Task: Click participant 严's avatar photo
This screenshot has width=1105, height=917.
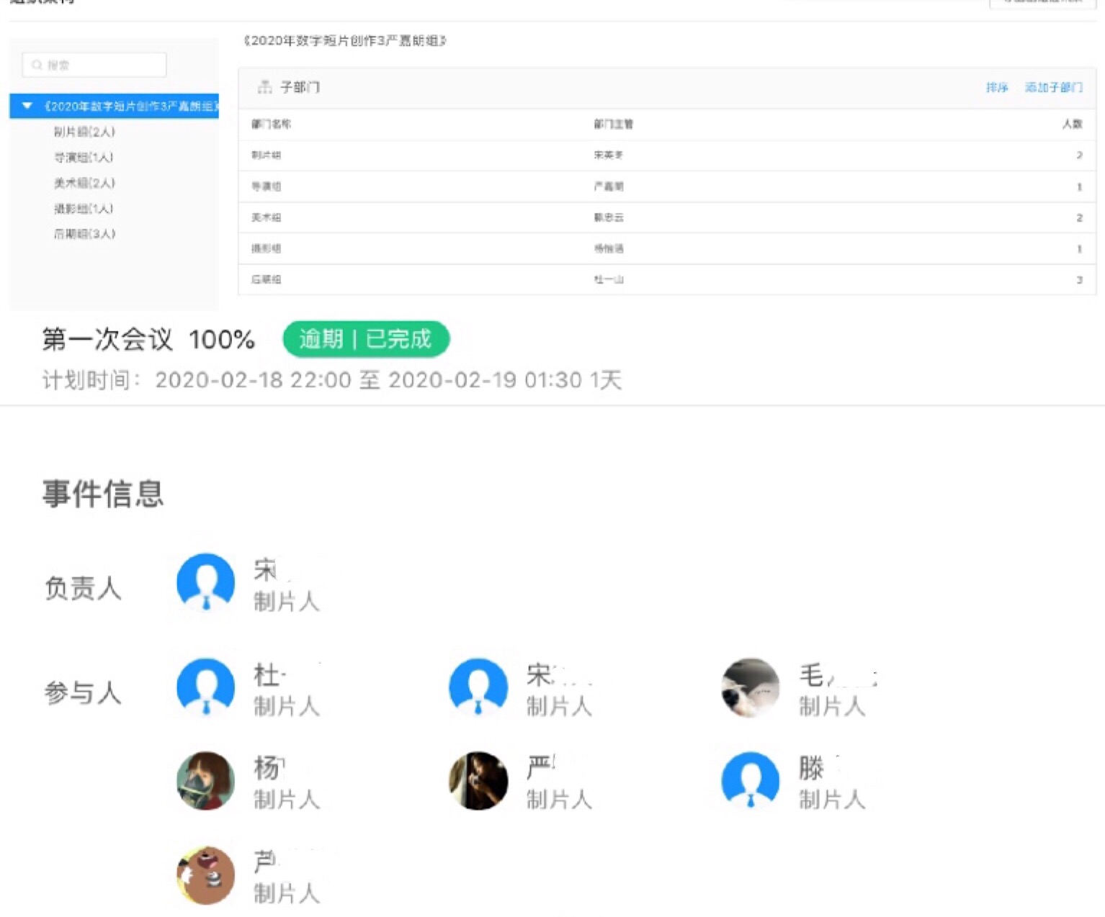Action: [x=478, y=780]
